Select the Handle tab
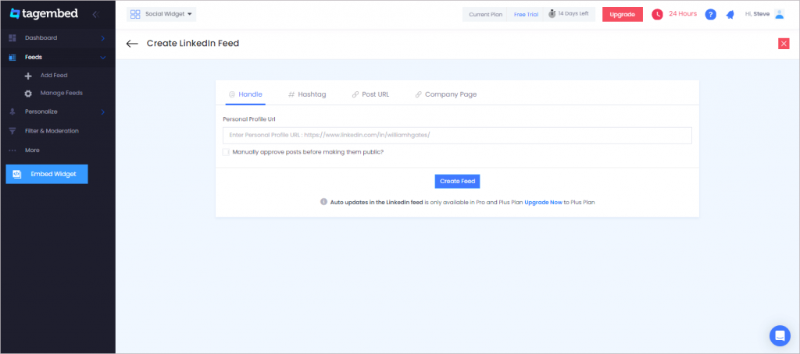The image size is (800, 354). coord(245,94)
